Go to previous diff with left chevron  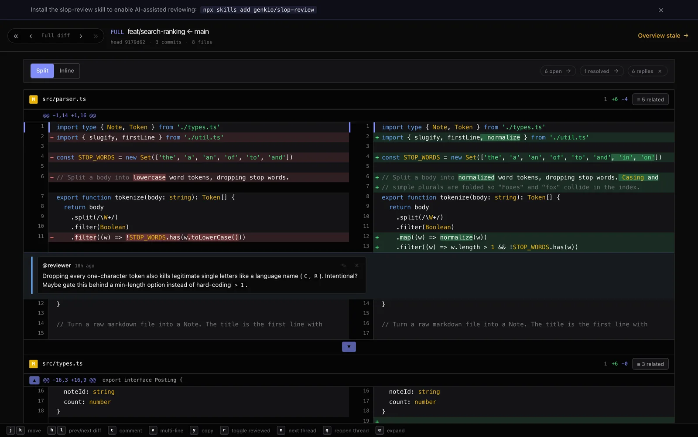31,36
